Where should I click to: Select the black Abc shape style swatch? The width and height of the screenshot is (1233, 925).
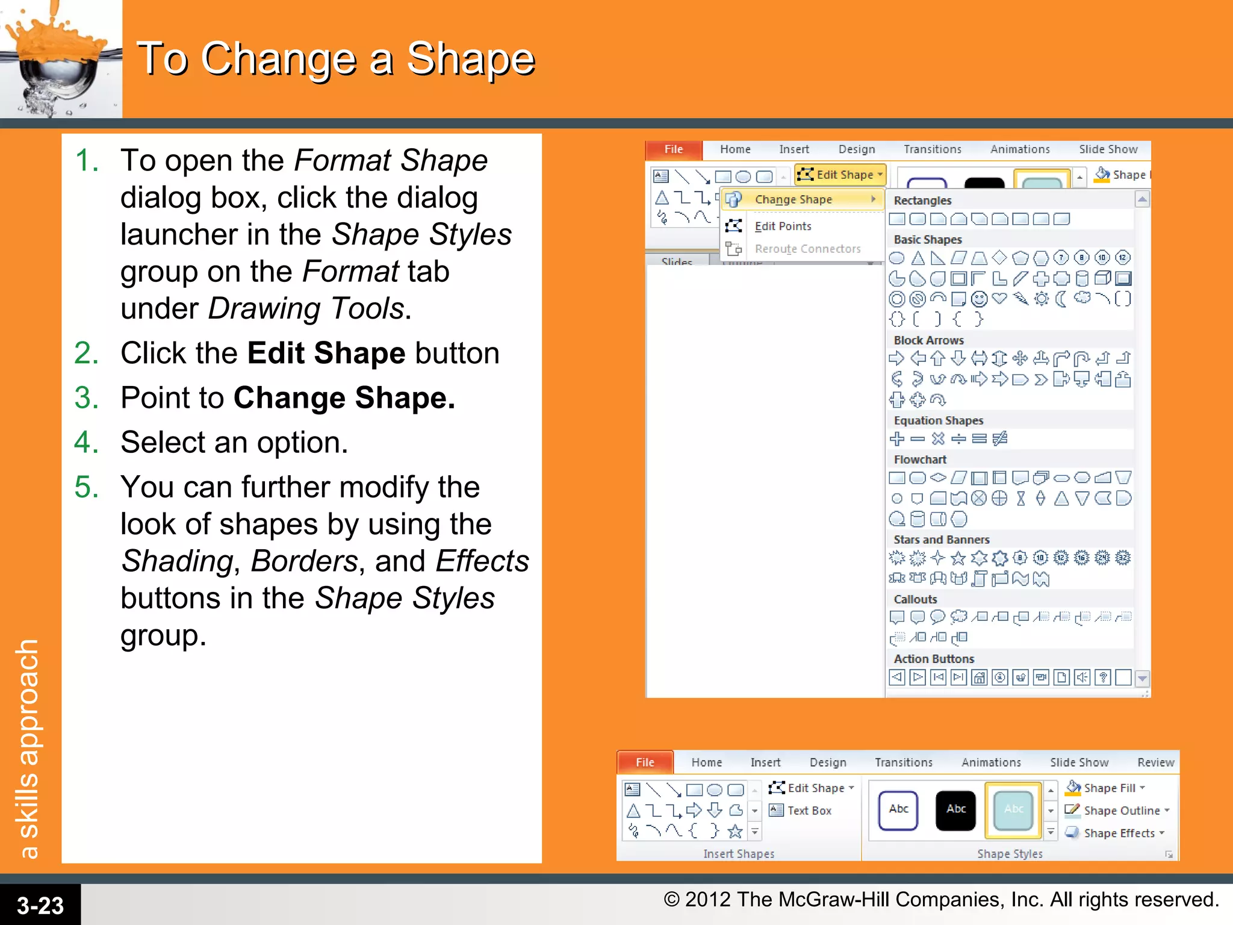click(x=956, y=810)
